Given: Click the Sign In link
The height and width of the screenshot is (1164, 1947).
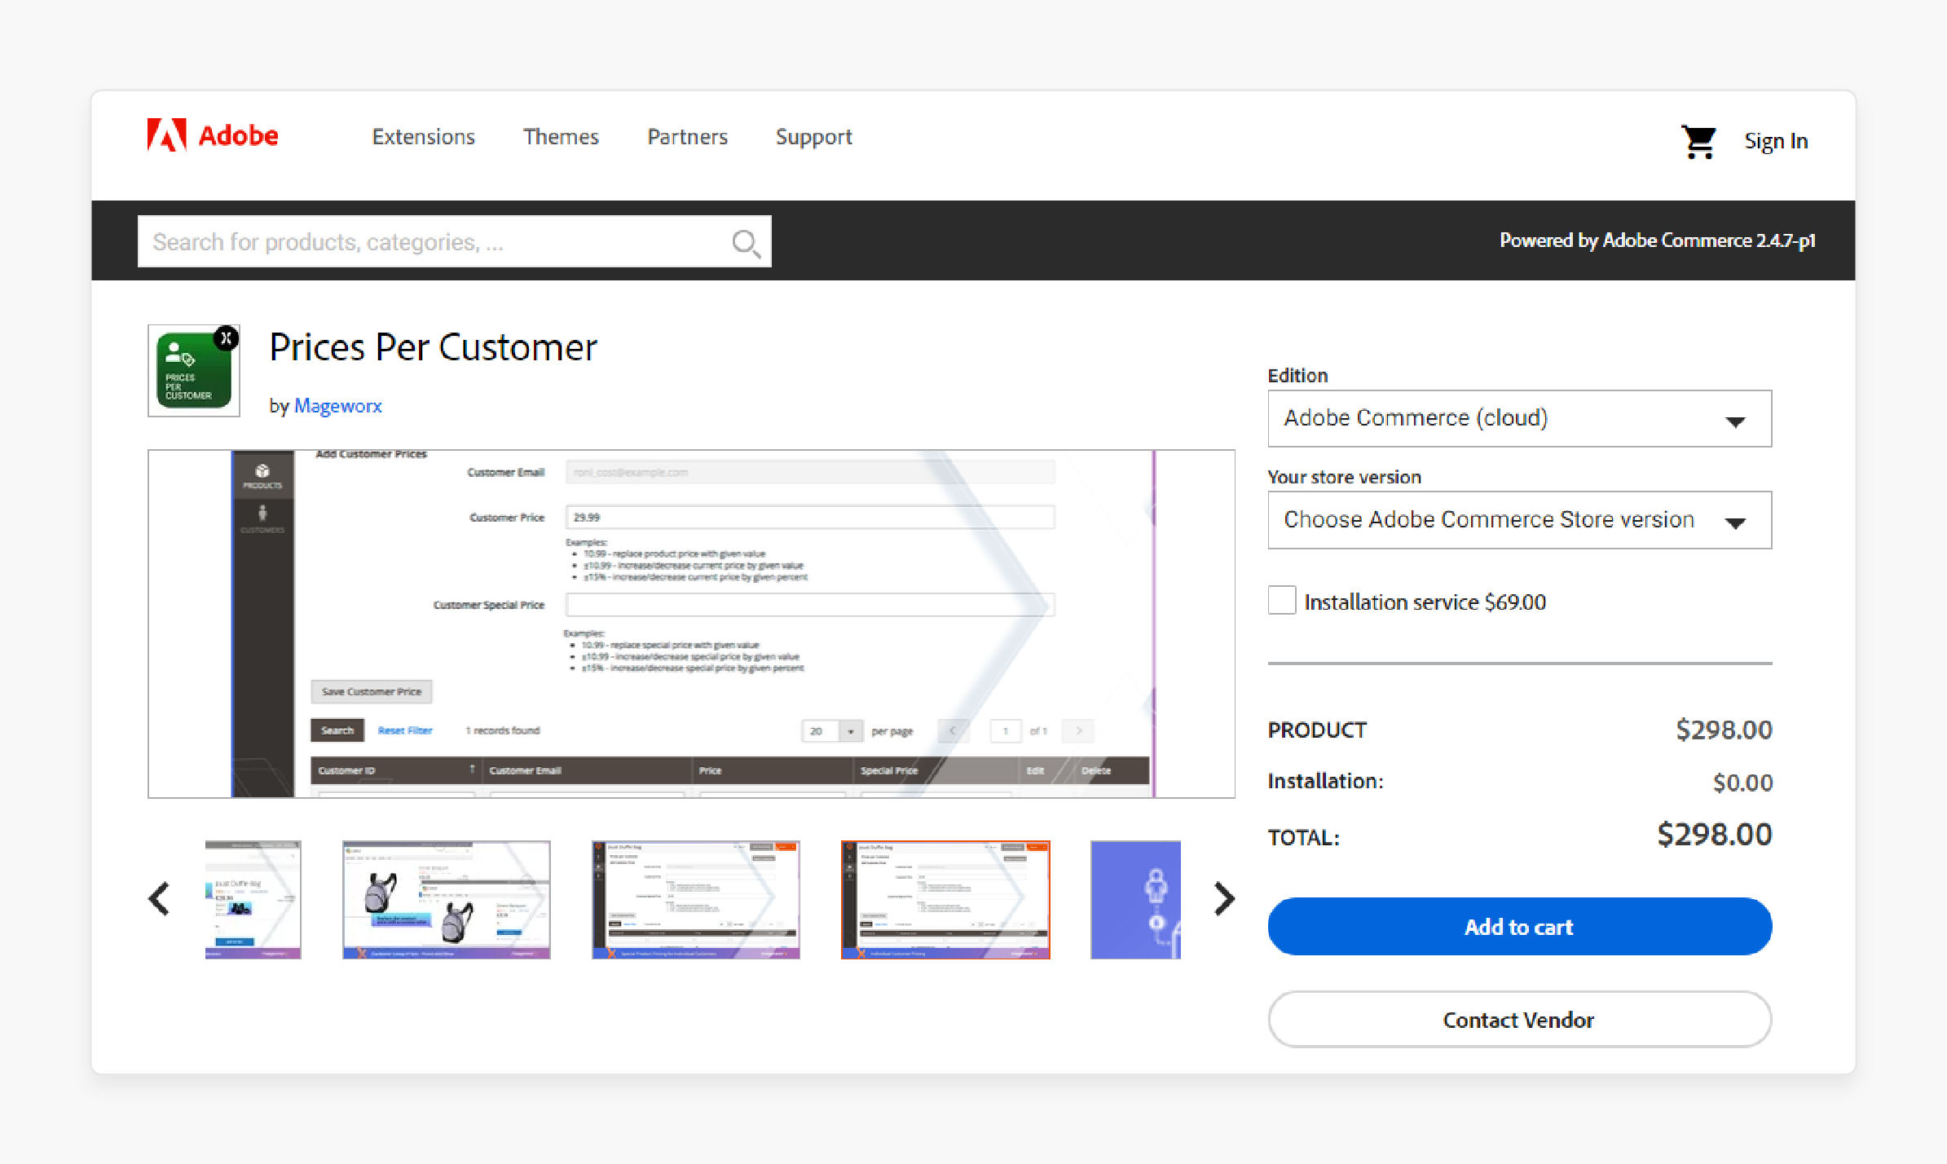Looking at the screenshot, I should click(x=1776, y=141).
